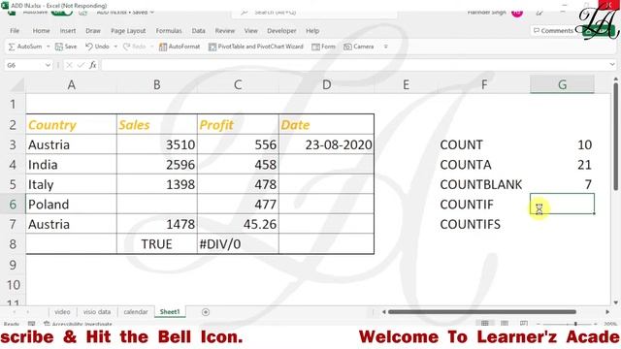This screenshot has width=621, height=349.
Task: Add a new sheet with plus icon
Action: pos(205,312)
